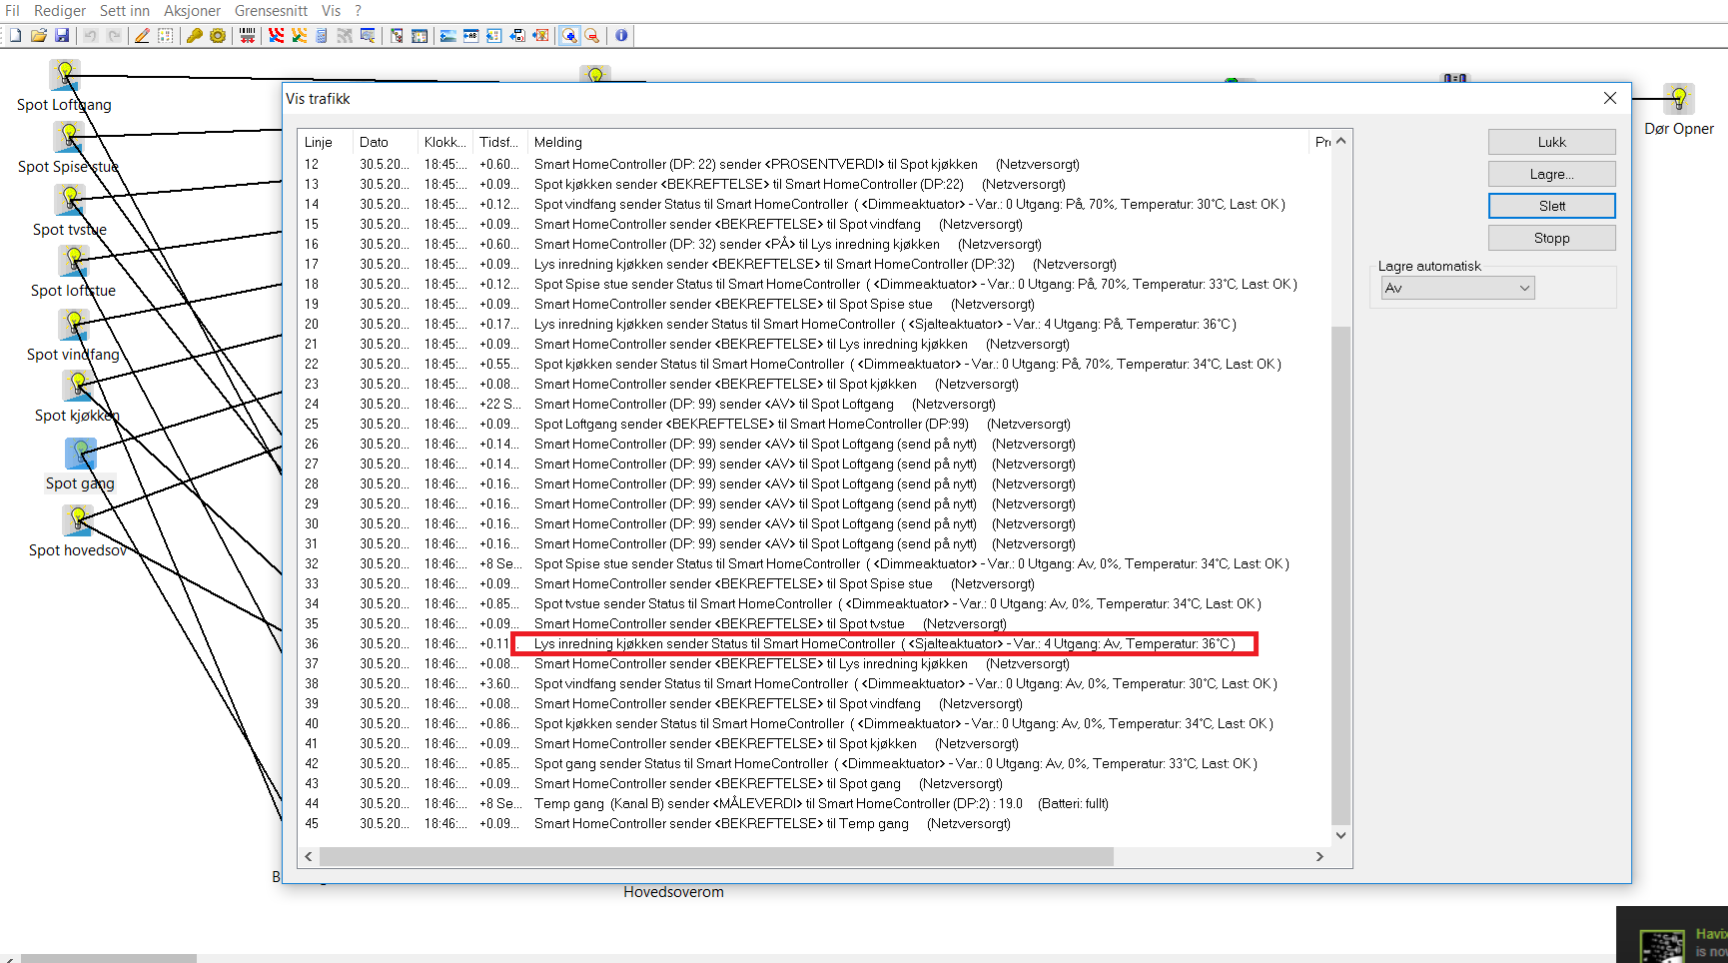
Task: Click the Linje column header
Action: tap(326, 142)
